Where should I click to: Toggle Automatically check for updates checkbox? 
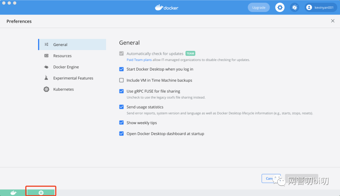[x=122, y=53]
